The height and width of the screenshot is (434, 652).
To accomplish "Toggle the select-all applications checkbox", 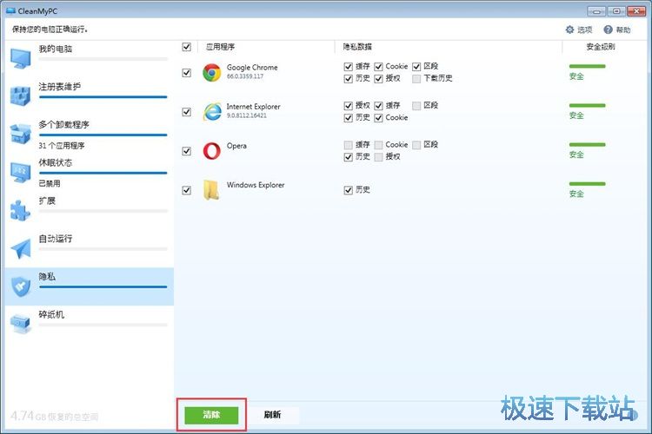I will pos(187,47).
